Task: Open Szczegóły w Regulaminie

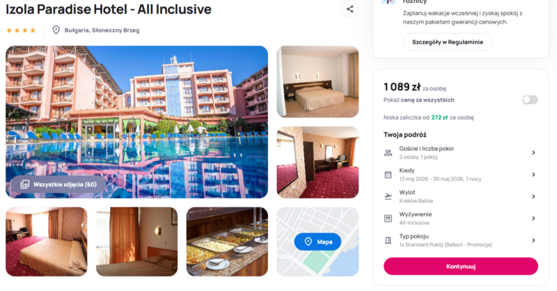Action: (448, 42)
